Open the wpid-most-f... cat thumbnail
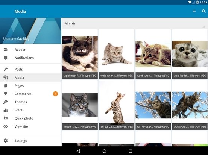This screenshot has height=155, width=208. click(x=80, y=54)
